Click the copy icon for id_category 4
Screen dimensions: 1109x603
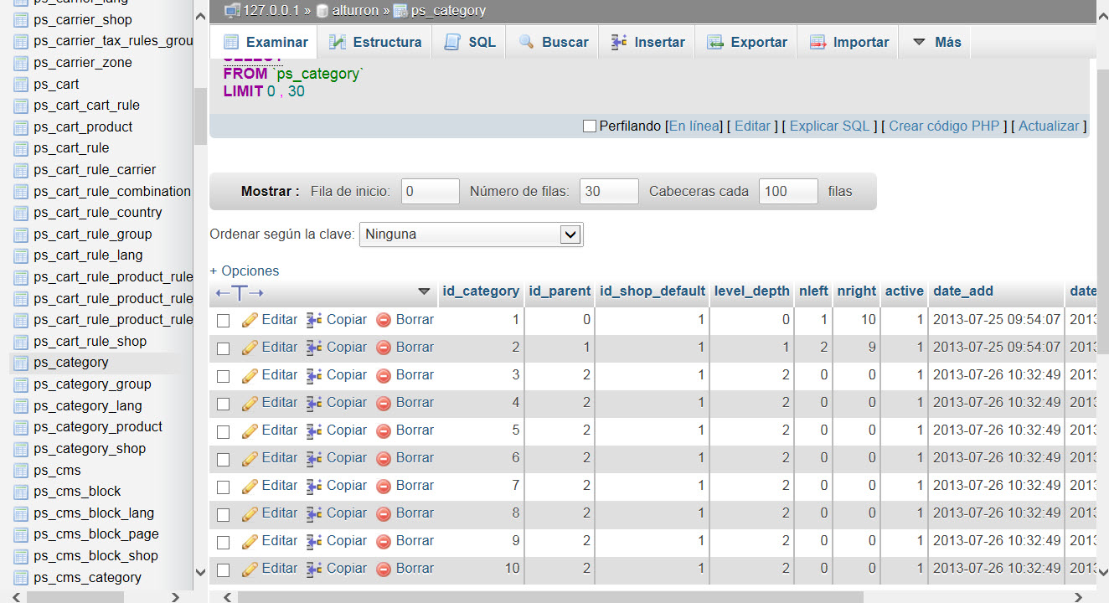314,403
